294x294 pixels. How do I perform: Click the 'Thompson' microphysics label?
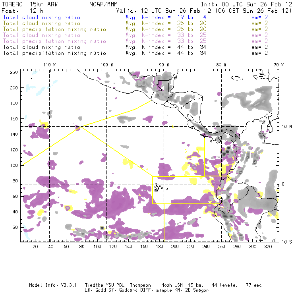(x=140, y=285)
